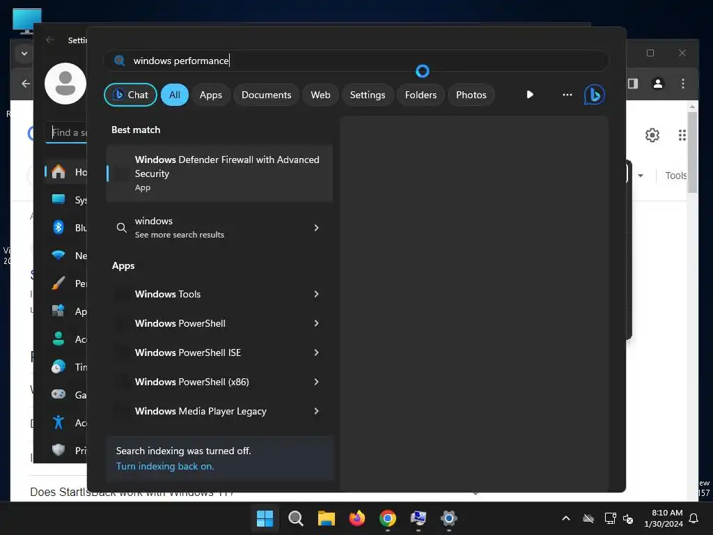Click the user avatar in Settings window
The height and width of the screenshot is (535, 713).
coord(65,84)
